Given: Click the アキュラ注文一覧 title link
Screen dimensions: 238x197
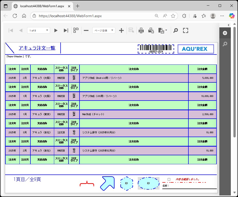Looking at the screenshot, I should (x=37, y=48).
